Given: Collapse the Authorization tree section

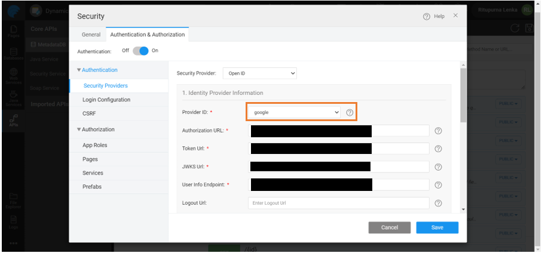Looking at the screenshot, I should click(x=79, y=129).
